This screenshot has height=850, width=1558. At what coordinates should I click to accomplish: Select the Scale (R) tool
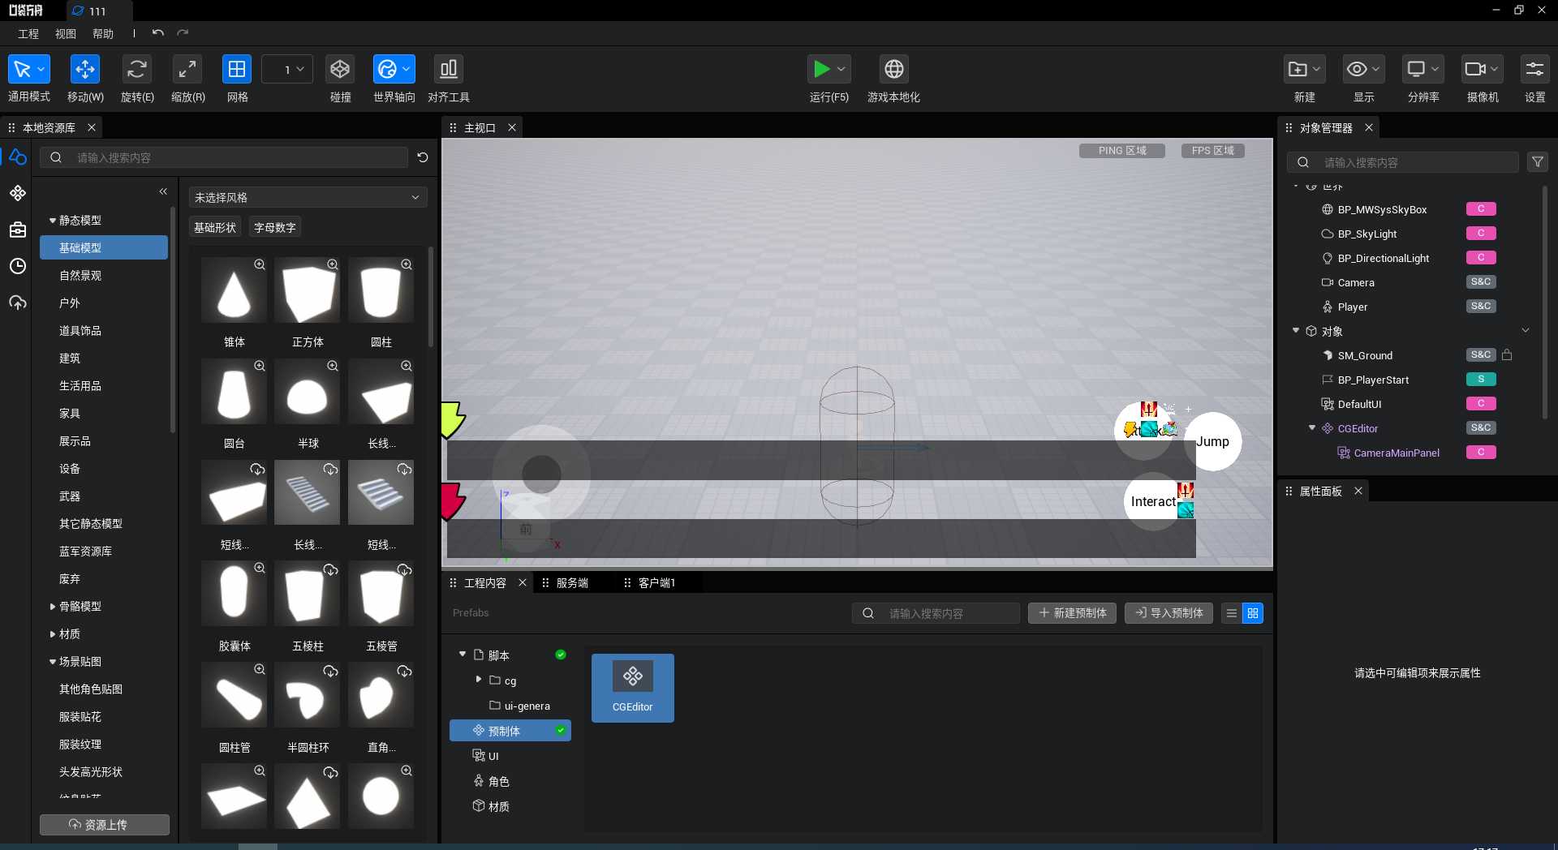coord(187,70)
